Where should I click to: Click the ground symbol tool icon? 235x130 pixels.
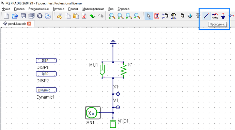(x=223, y=16)
